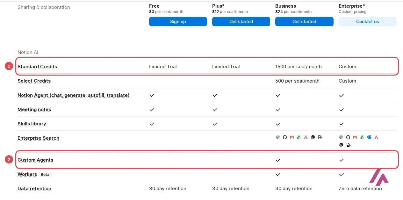This screenshot has height=200, width=403.
Task: Click "1500 per seat/month" Standard Credits value
Action: click(299, 67)
